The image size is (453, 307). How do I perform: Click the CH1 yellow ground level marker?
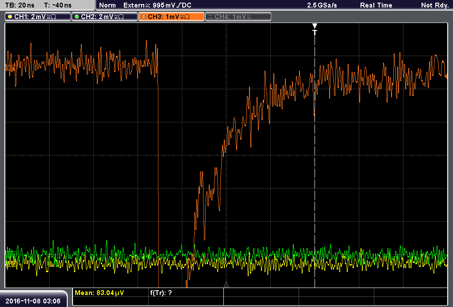[x=11, y=263]
